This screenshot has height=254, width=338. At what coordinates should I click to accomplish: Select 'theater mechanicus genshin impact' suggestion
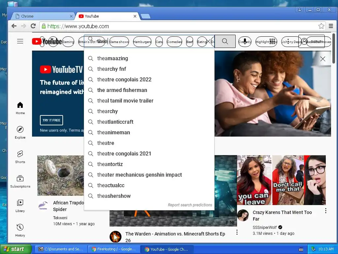149,175
